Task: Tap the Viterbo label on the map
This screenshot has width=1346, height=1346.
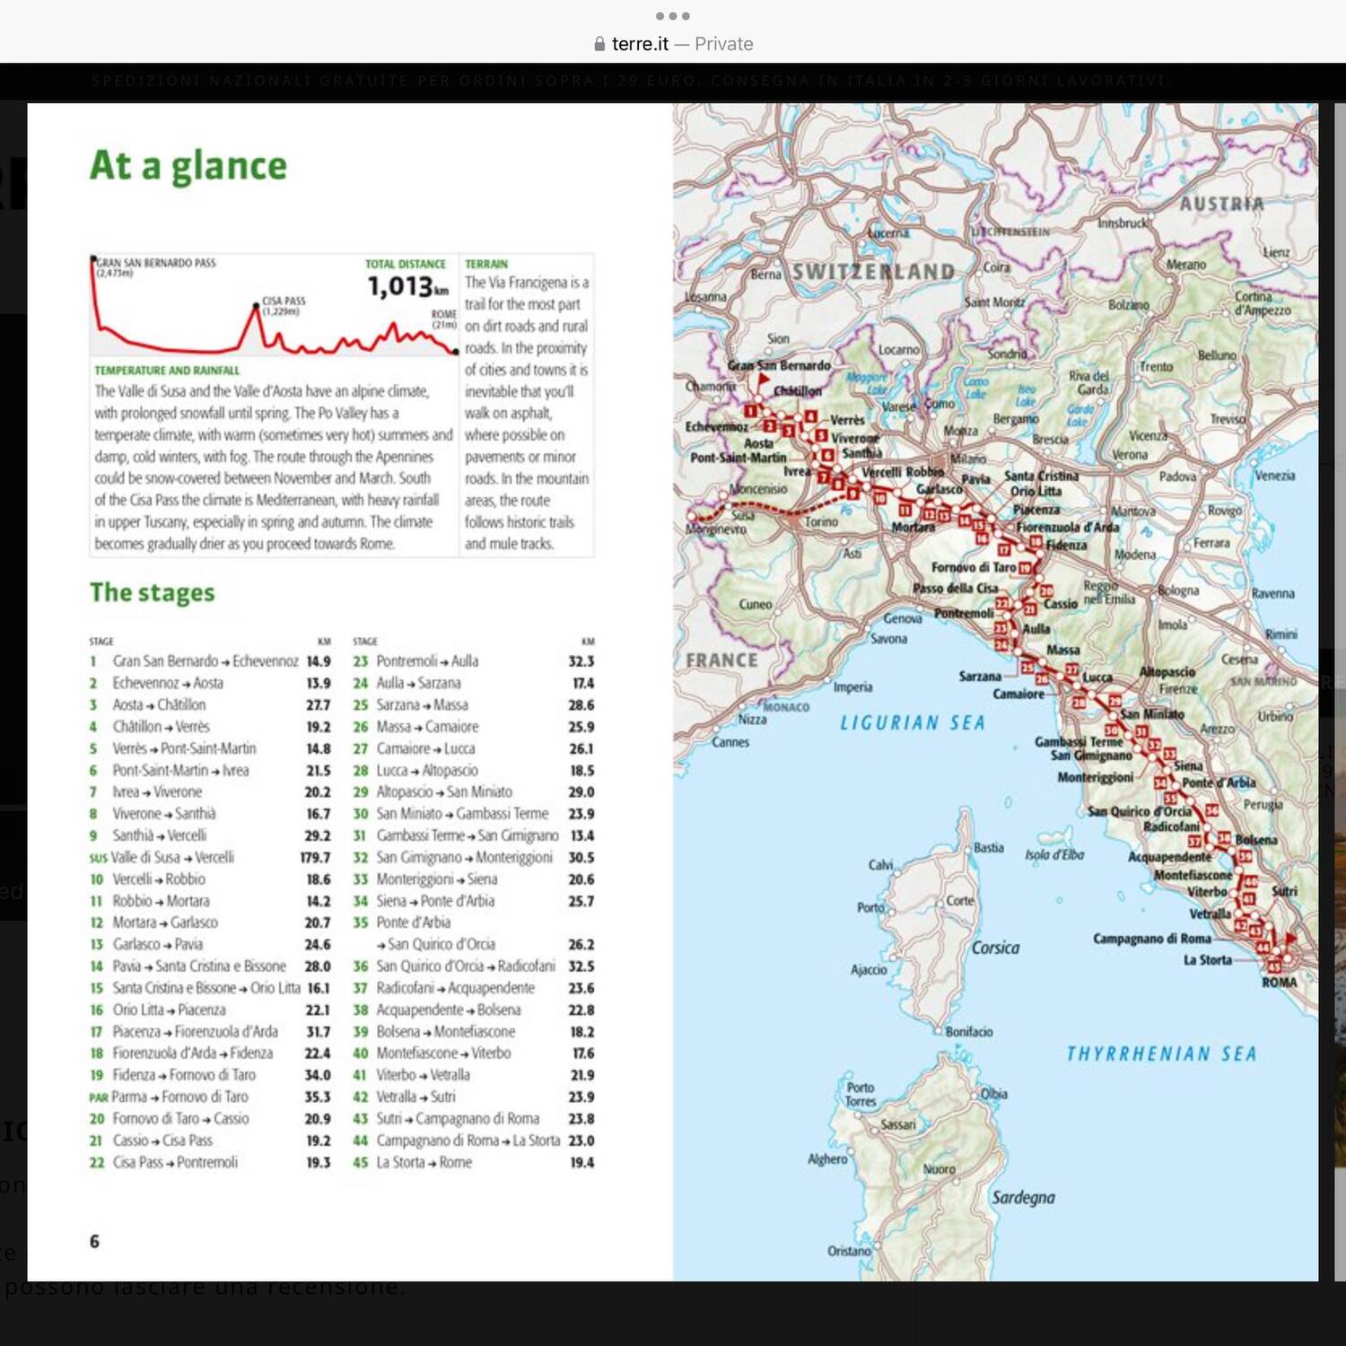Action: (1207, 892)
